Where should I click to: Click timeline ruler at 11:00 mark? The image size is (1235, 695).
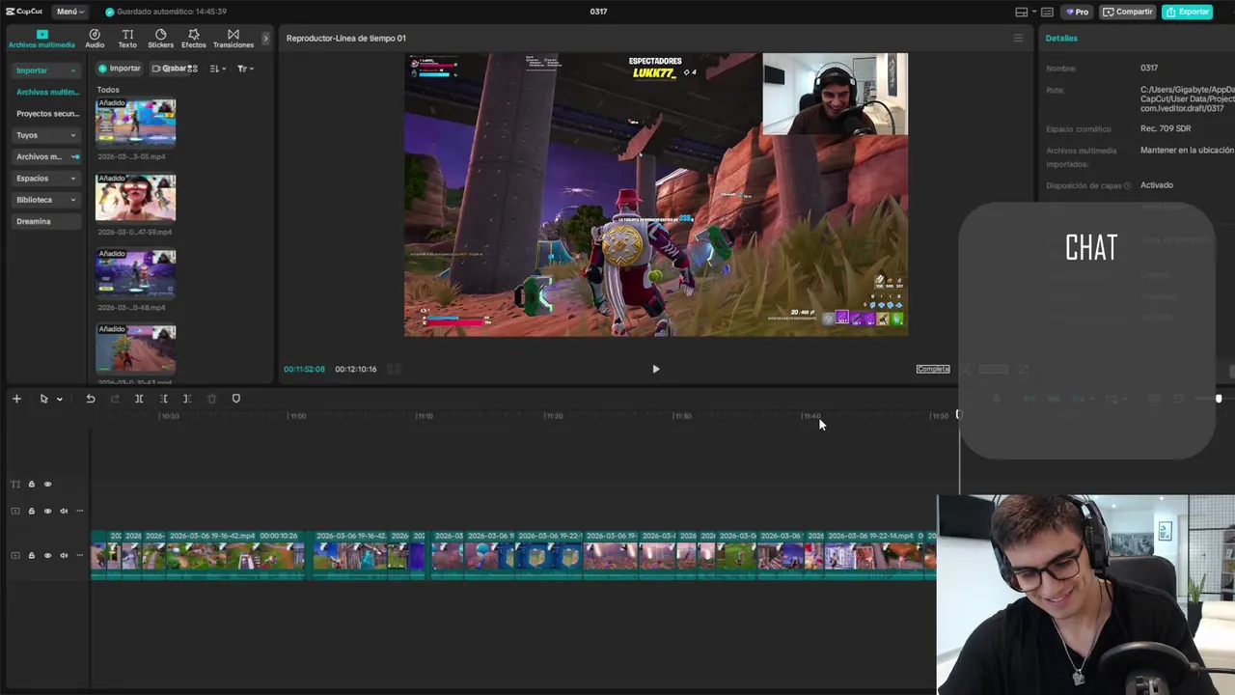point(297,416)
